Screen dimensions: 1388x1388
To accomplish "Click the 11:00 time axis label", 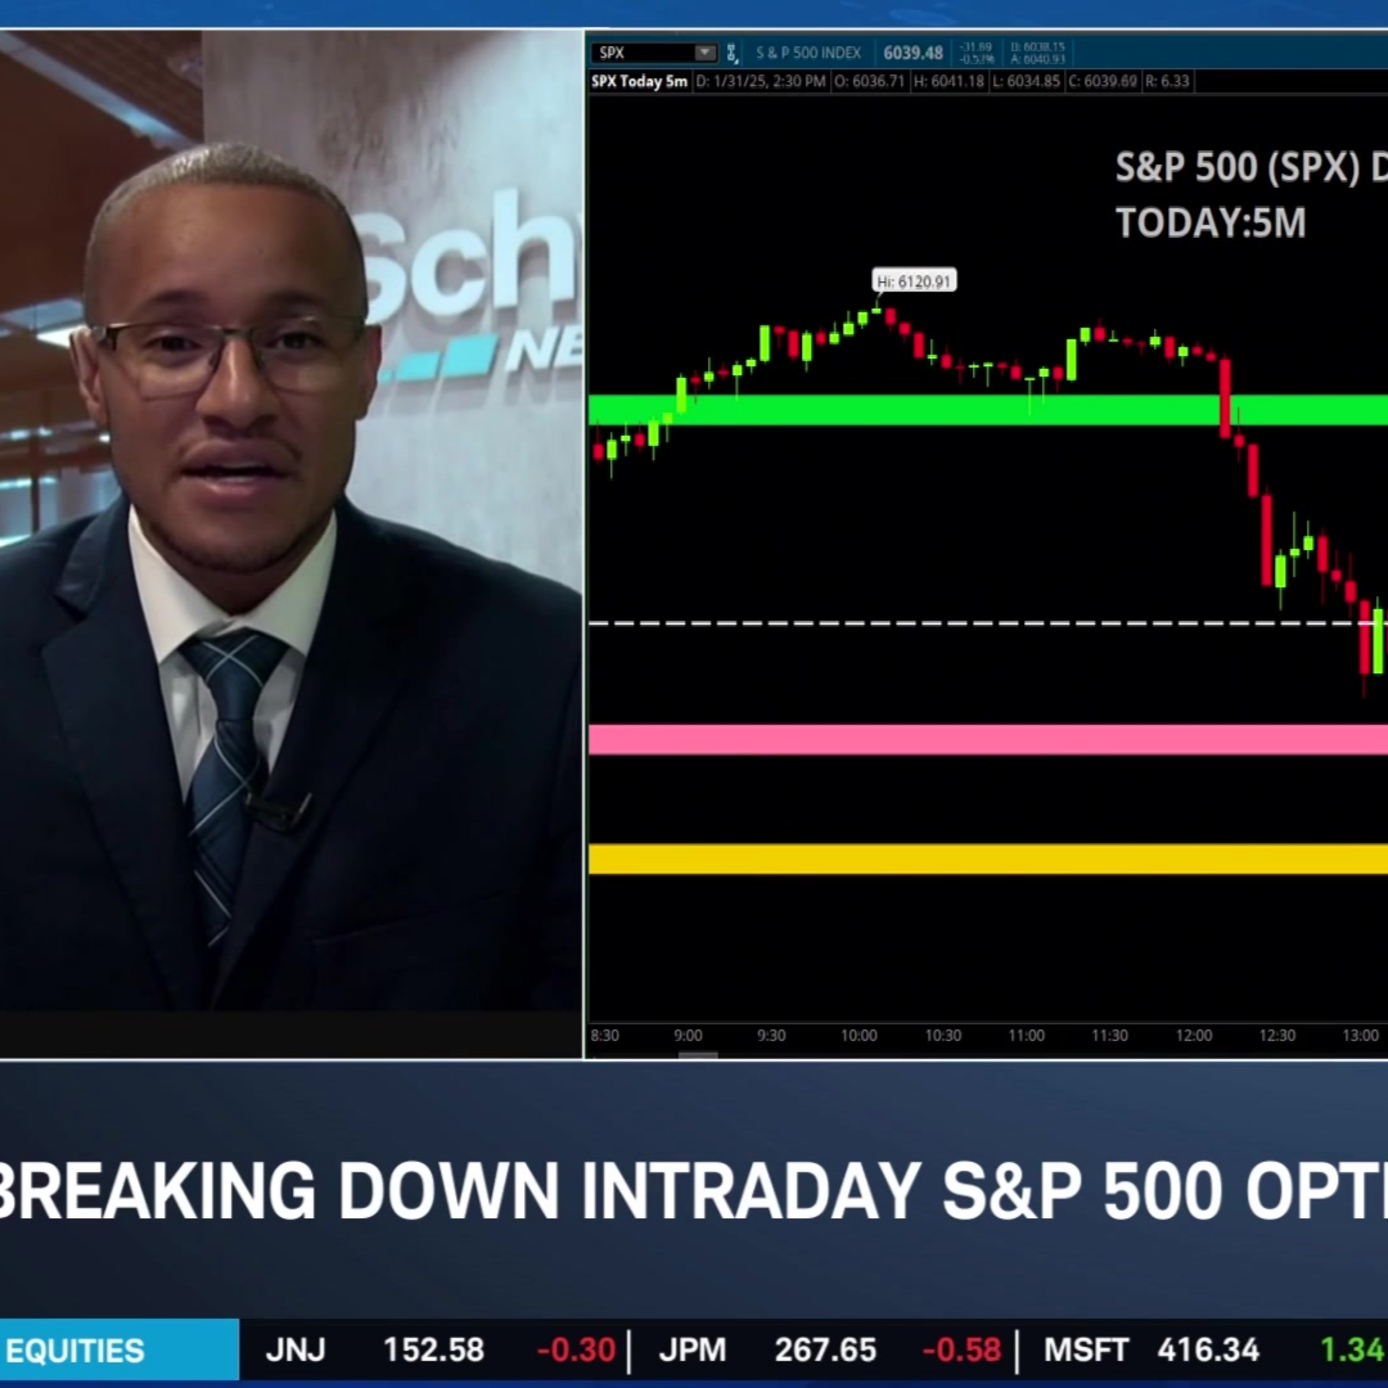I will pyautogui.click(x=1026, y=1035).
